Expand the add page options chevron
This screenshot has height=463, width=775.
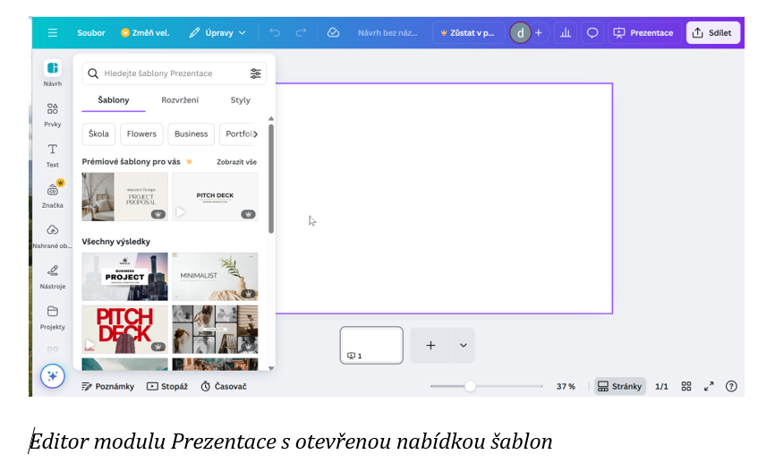(x=463, y=346)
